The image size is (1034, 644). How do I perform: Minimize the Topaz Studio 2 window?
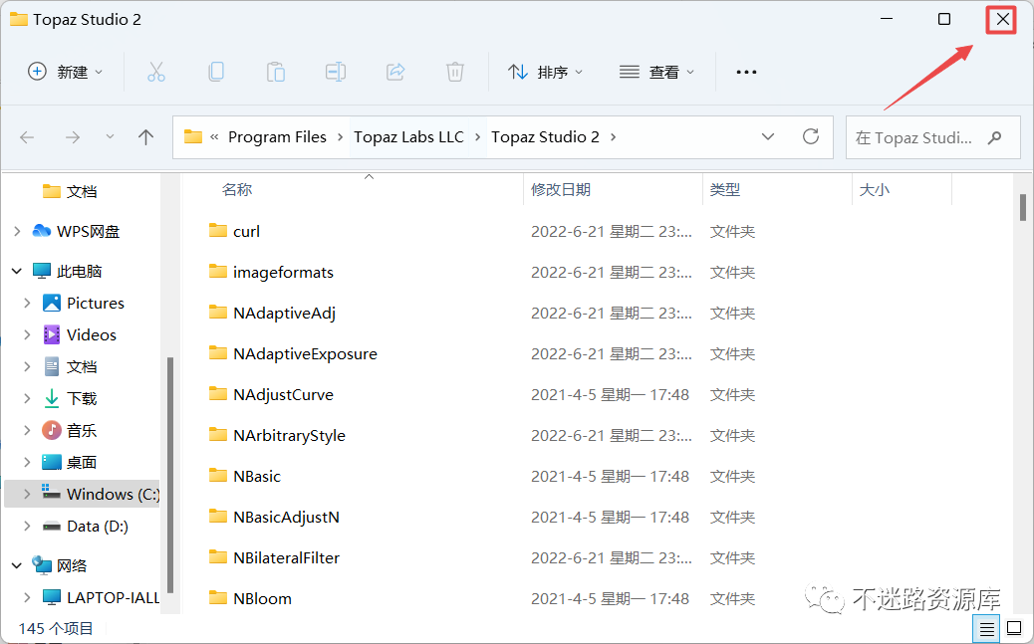coord(887,19)
